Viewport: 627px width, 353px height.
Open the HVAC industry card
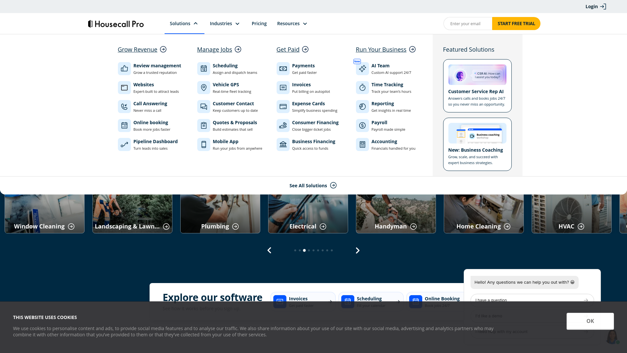pyautogui.click(x=571, y=214)
